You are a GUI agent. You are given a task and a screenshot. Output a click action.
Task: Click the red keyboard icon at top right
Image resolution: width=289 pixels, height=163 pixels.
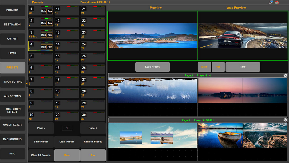coord(277,2)
